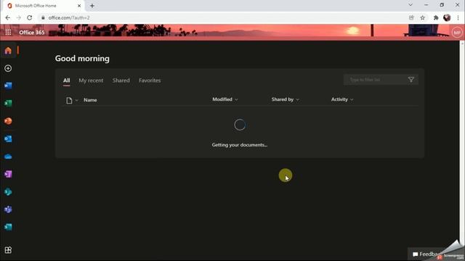The height and width of the screenshot is (261, 465).
Task: Open OneNote from the sidebar
Action: pyautogui.click(x=8, y=174)
